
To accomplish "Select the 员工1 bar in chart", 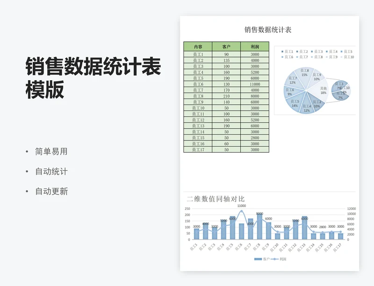I will (x=196, y=234).
